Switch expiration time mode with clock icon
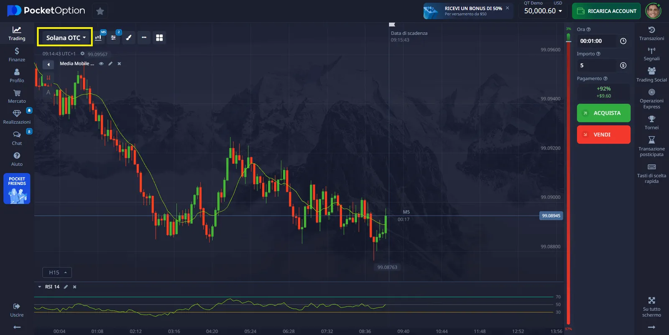This screenshot has width=669, height=335. click(x=623, y=41)
